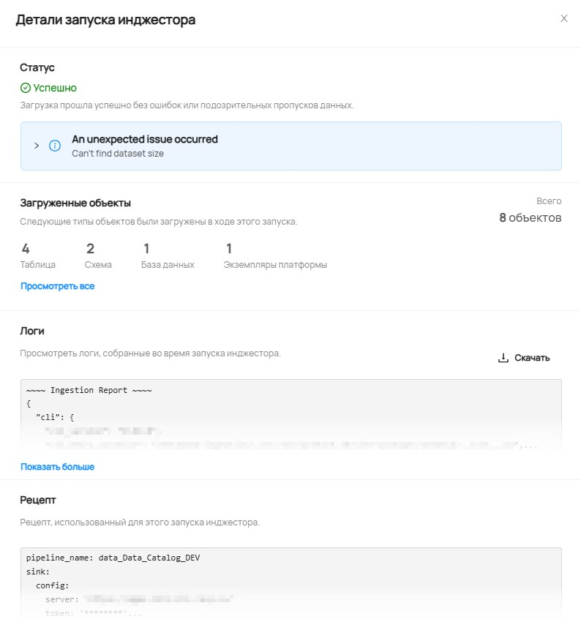Click the Загруженные объекты section heading
Image resolution: width=581 pixels, height=622 pixels.
(x=75, y=203)
